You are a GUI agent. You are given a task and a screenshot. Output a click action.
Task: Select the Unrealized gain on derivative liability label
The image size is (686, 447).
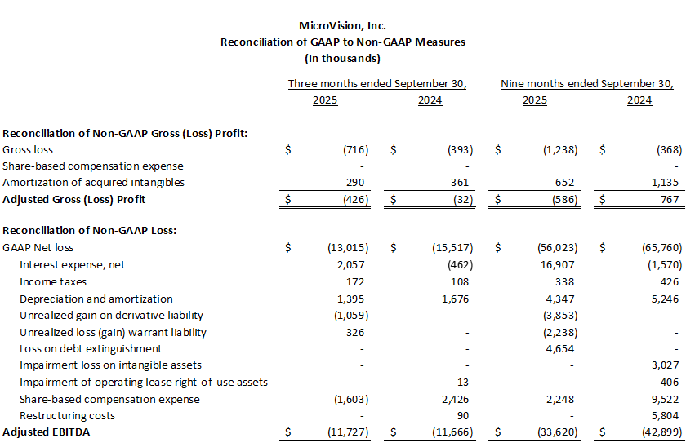click(111, 316)
